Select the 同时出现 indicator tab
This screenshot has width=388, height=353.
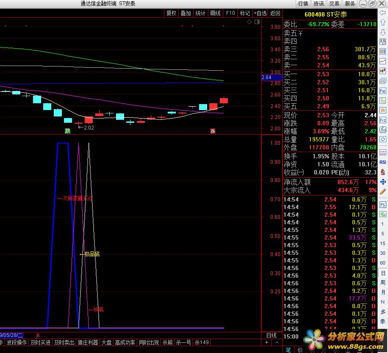click(149, 342)
